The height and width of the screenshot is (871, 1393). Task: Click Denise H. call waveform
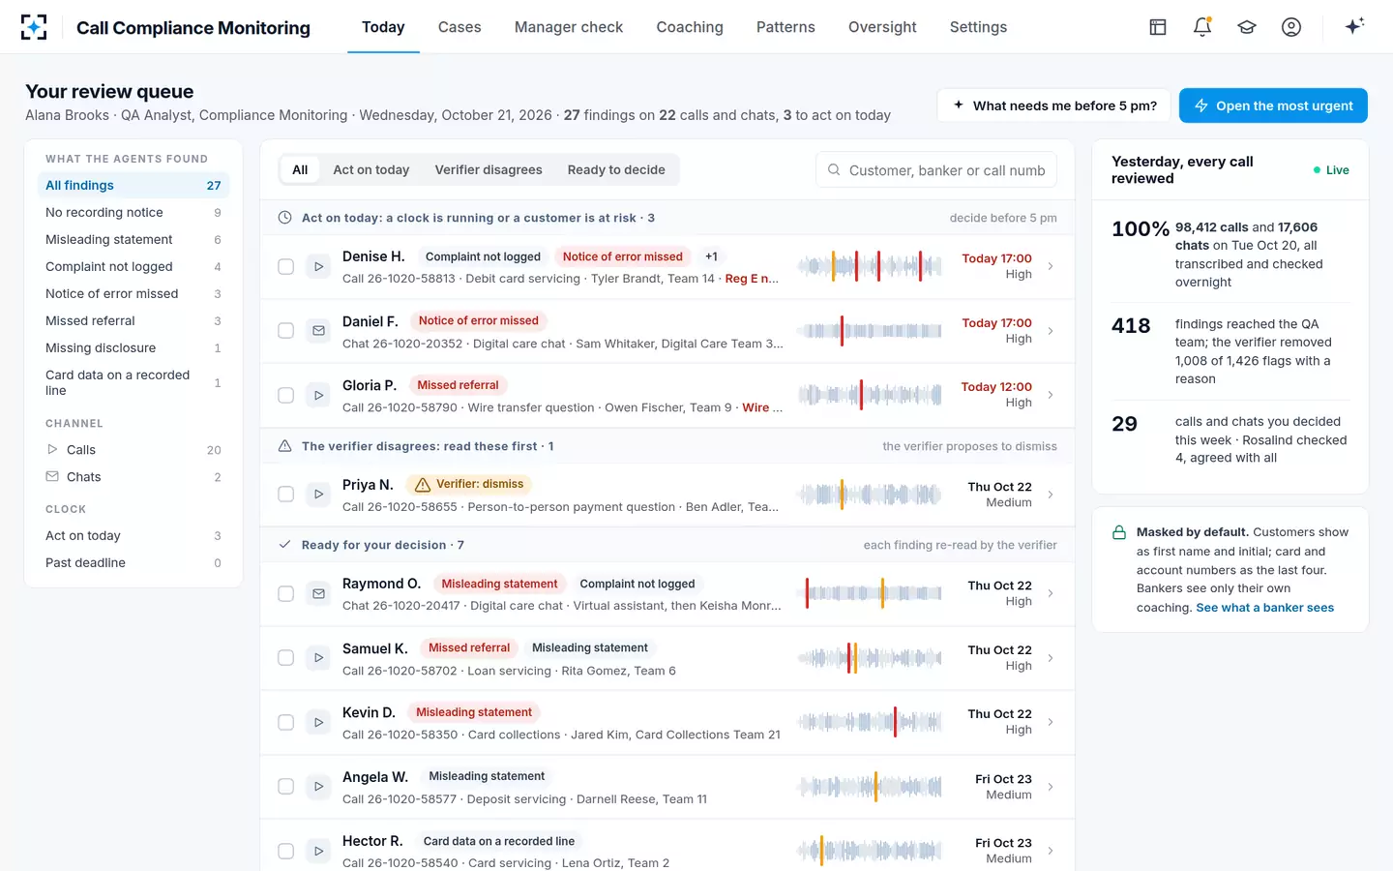click(870, 266)
